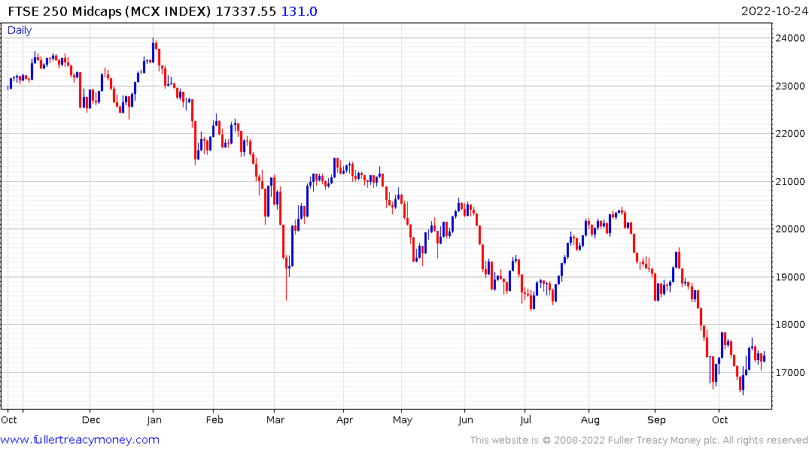Click the 18000 price axis label
The image size is (809, 451).
click(787, 325)
